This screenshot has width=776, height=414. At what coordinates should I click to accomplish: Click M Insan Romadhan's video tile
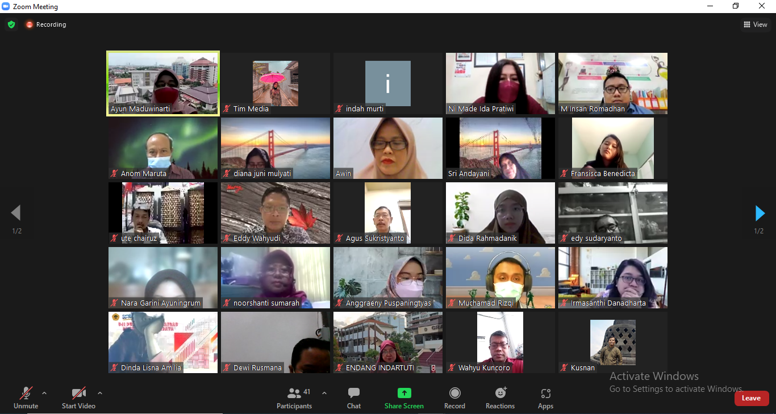click(613, 83)
